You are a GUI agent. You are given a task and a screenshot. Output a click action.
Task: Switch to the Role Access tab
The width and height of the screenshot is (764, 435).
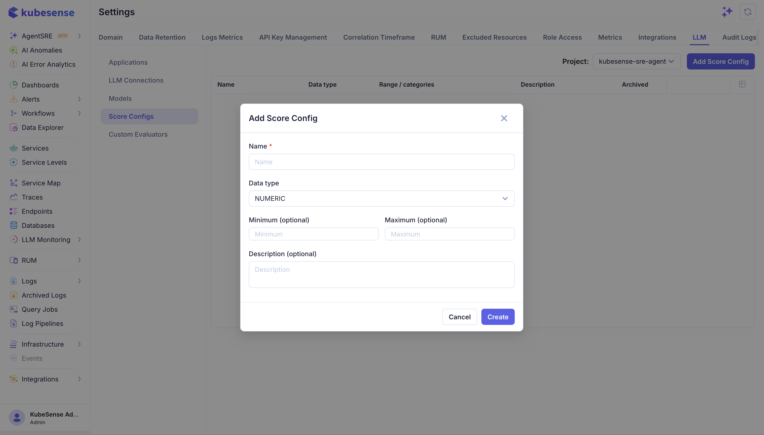tap(562, 37)
